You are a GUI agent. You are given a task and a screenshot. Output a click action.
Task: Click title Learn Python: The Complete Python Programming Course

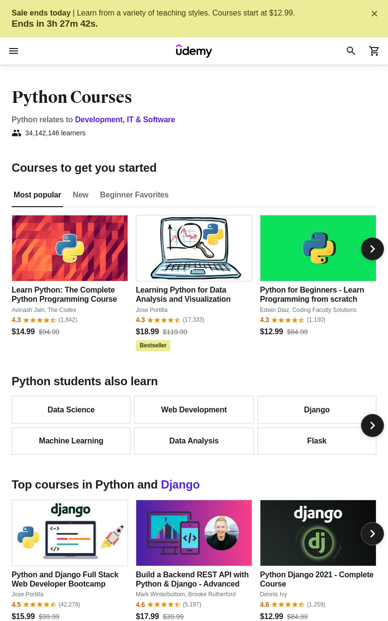tap(65, 294)
